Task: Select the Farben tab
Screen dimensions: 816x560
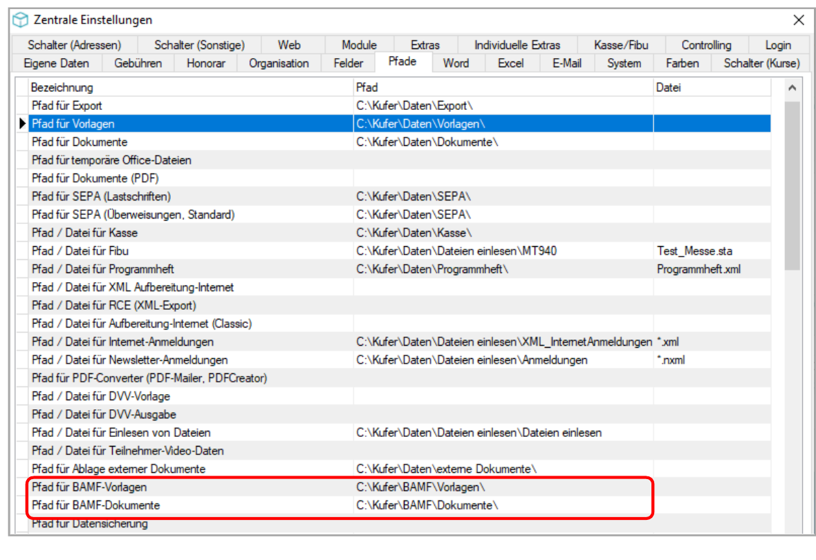Action: pos(683,64)
